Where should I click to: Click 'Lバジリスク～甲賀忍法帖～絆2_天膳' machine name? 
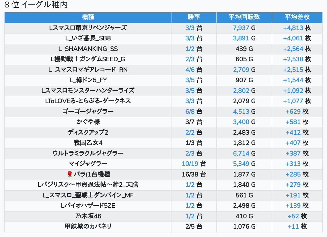(x=88, y=185)
